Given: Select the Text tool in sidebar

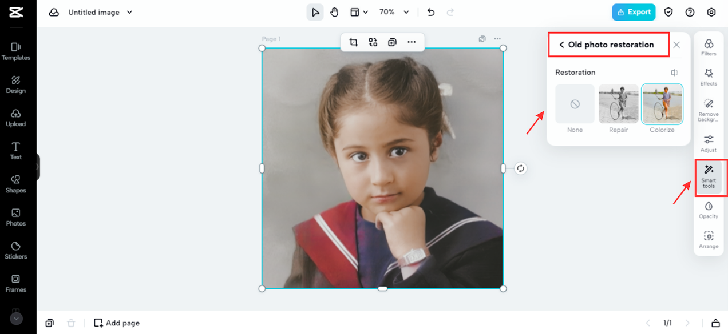Looking at the screenshot, I should pyautogui.click(x=16, y=151).
